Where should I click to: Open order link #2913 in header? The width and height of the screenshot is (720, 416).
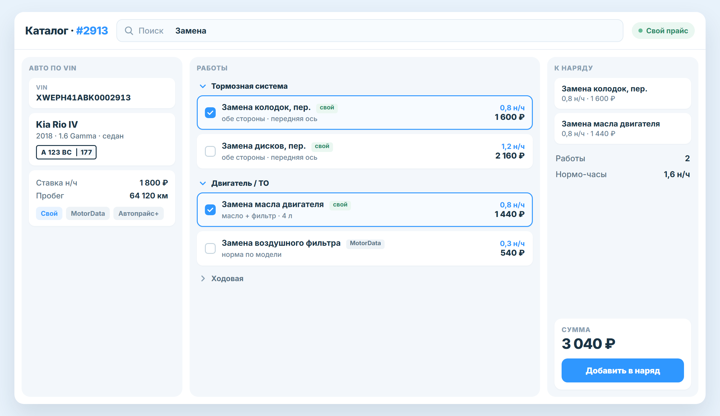92,31
